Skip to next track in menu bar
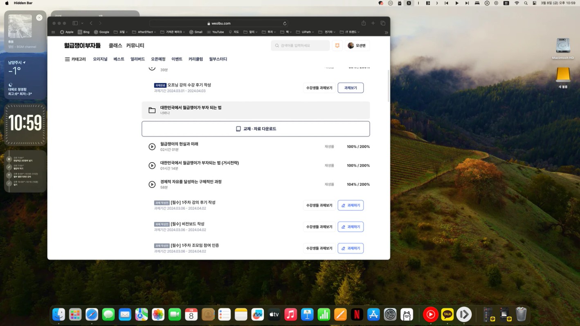This screenshot has height=326, width=580. (x=467, y=3)
